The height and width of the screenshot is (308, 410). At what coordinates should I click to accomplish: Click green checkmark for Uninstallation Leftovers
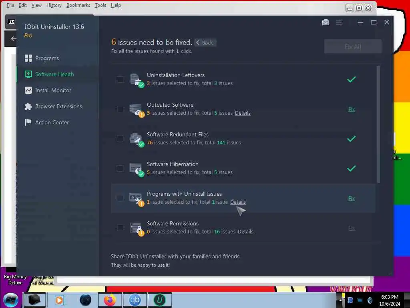click(351, 79)
